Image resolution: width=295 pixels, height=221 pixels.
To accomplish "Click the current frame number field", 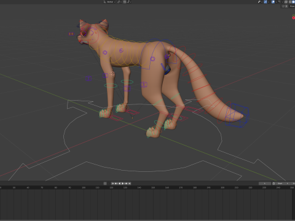I will pyautogui.click(x=265, y=184).
